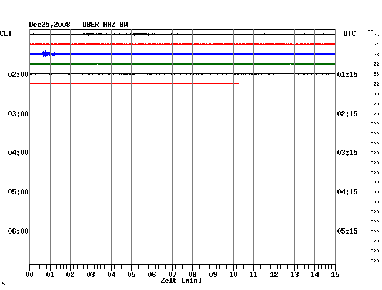This screenshot has width=382, height=290.
Task: Click the DC value 66
Action: (376, 35)
